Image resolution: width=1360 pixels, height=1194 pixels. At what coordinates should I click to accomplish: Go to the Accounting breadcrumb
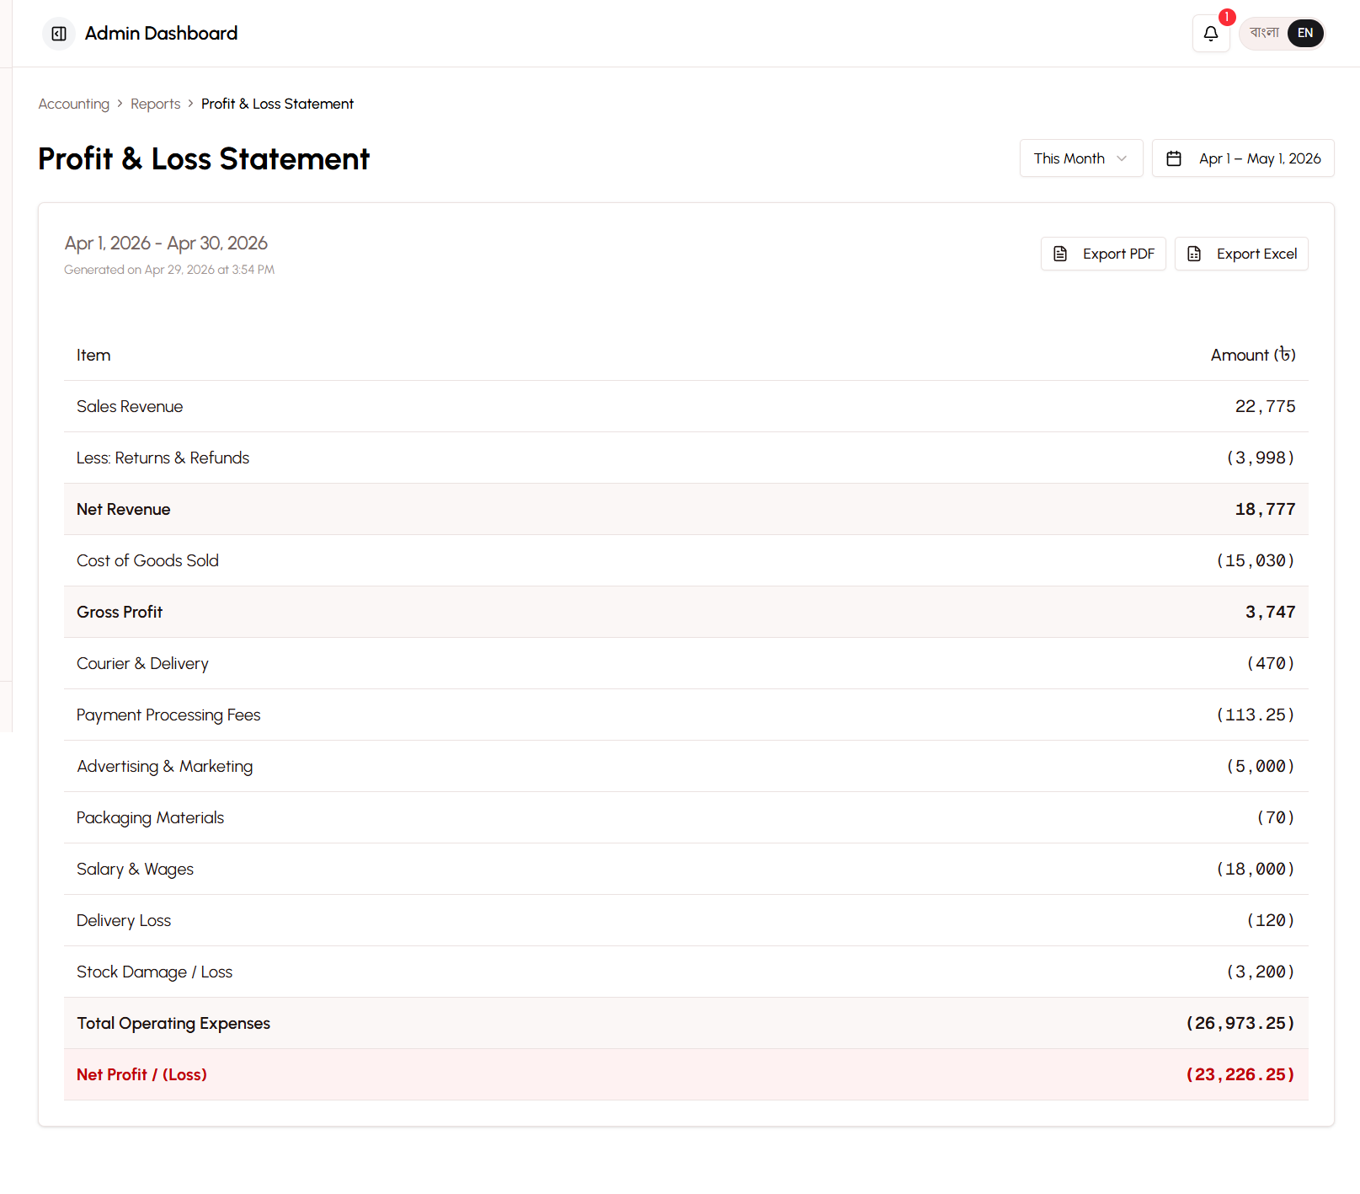tap(74, 104)
